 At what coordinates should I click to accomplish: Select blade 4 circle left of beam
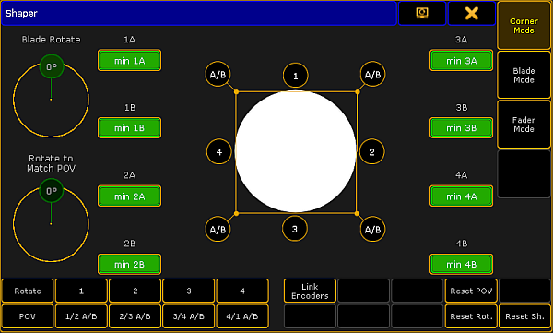[219, 152]
